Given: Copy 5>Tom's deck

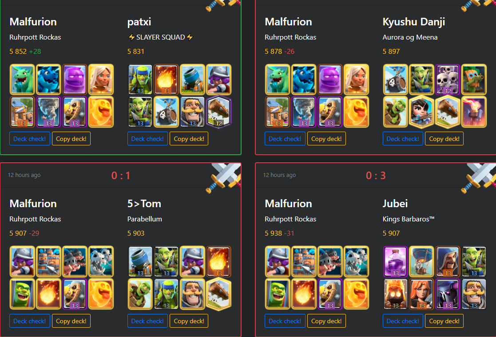Looking at the screenshot, I should click(x=189, y=321).
